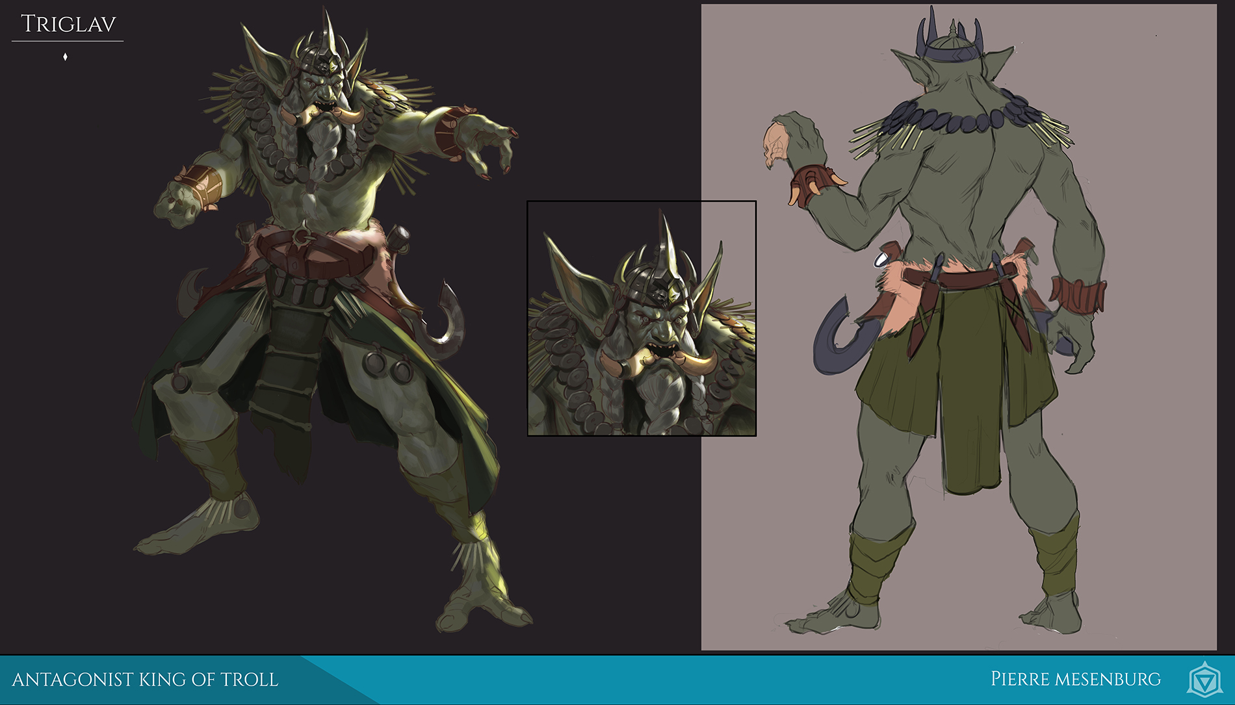1235x705 pixels.
Task: Click the golden bracer on the front-view troll's clenched fist arm
Action: 200,185
